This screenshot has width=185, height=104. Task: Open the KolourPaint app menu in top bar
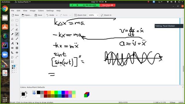[x=23, y=2]
